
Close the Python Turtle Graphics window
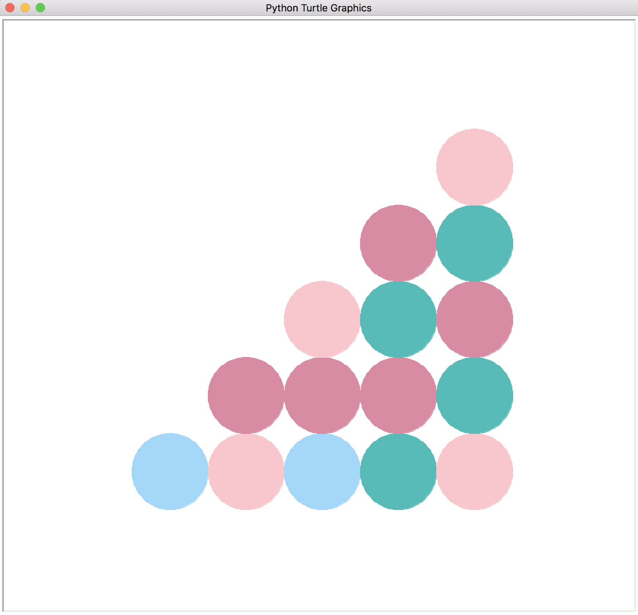10,8
